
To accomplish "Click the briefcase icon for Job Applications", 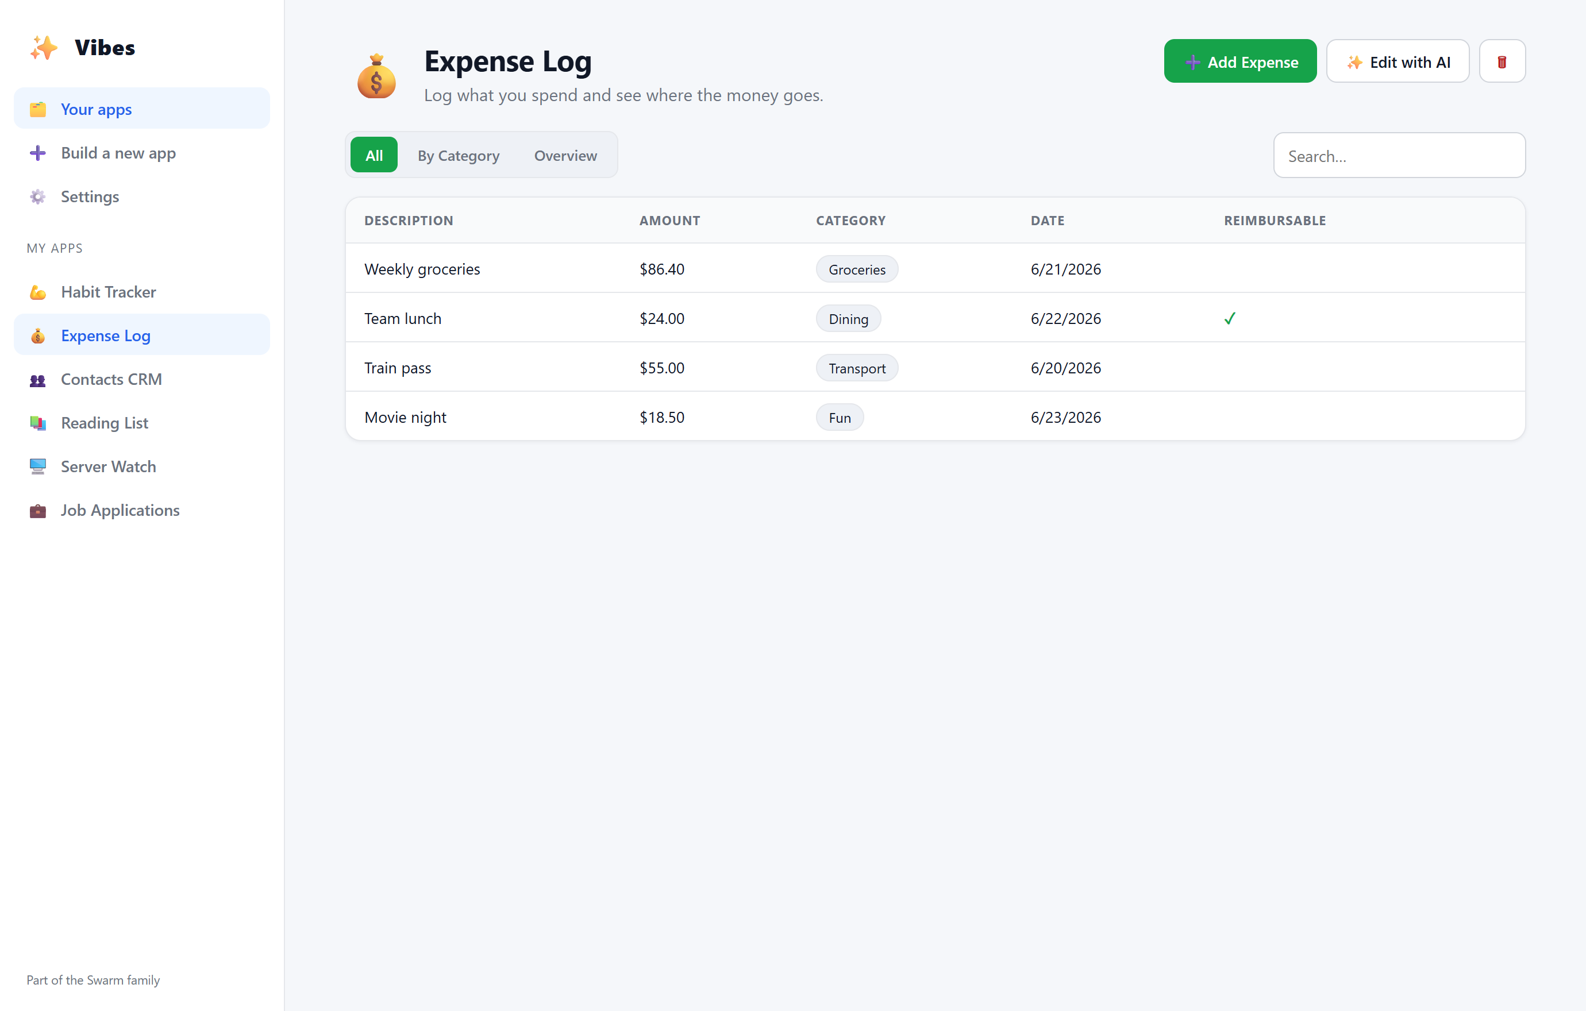I will click(x=38, y=511).
